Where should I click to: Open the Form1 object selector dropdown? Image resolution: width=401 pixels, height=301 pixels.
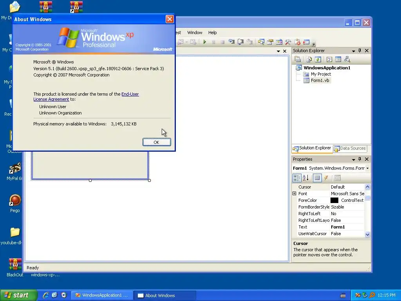coord(367,168)
